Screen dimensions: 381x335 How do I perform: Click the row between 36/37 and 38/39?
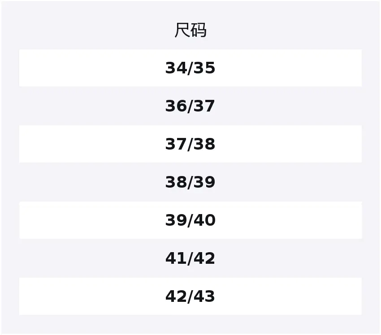click(190, 144)
